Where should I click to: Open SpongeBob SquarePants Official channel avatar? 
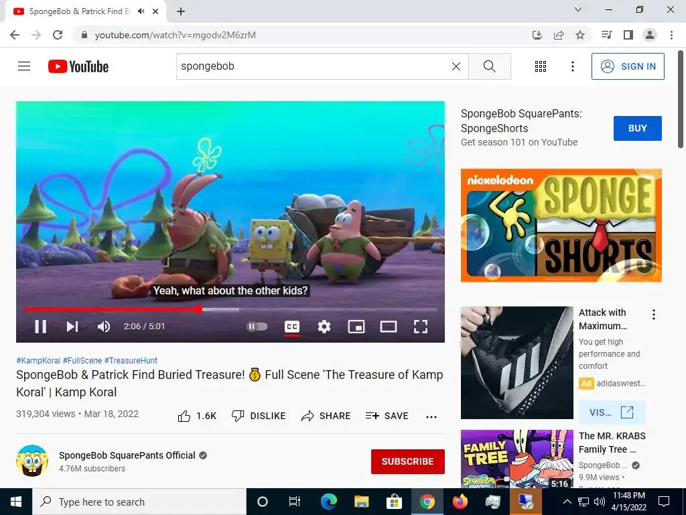(32, 461)
